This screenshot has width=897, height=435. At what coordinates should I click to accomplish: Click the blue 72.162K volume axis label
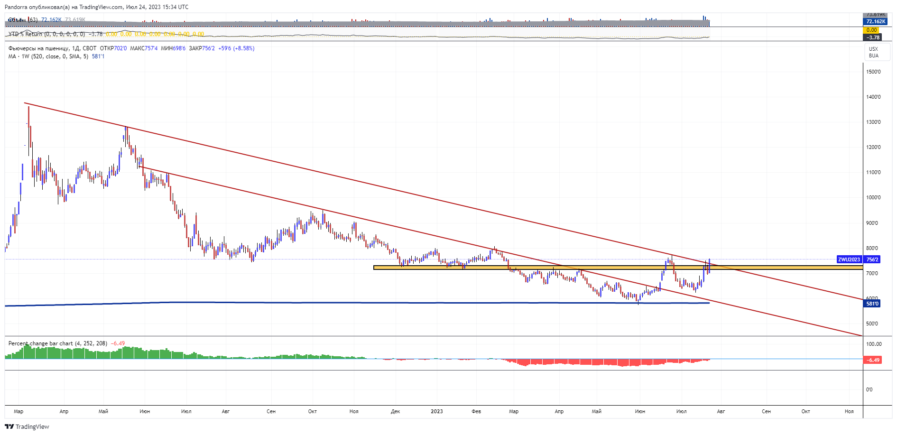(x=876, y=21)
